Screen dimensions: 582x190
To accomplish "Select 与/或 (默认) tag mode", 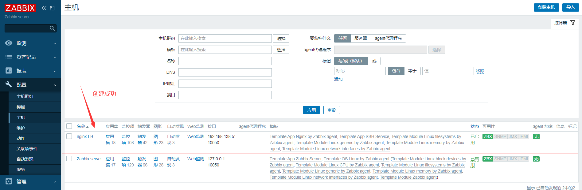I will [x=351, y=61].
